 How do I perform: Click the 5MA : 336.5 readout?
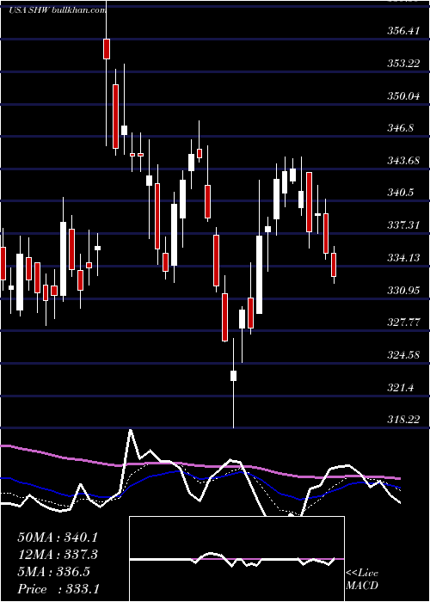[x=54, y=572]
